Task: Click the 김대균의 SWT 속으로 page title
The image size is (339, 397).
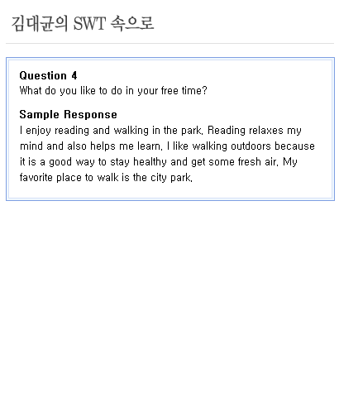Action: coord(83,23)
